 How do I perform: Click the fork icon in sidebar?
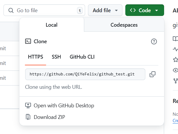click(x=176, y=81)
